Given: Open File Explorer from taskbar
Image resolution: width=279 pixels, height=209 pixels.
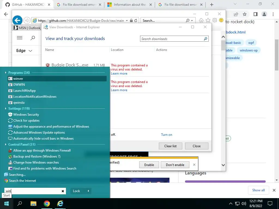Looking at the screenshot, I should tap(33, 204).
